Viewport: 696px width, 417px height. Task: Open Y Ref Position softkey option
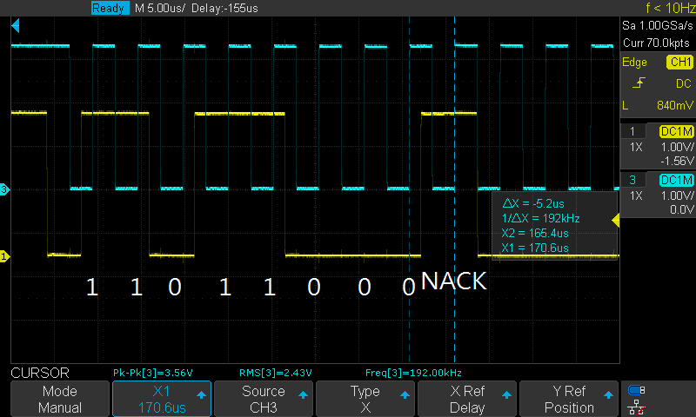point(569,399)
